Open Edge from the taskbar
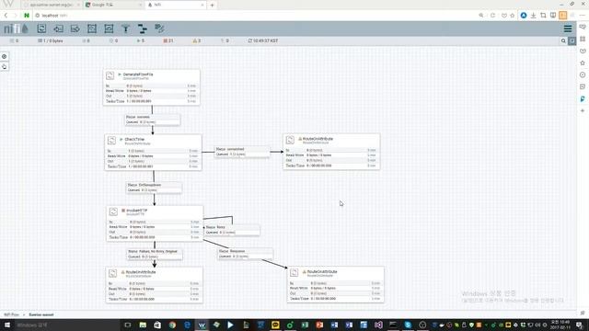The image size is (589, 331). 187,325
